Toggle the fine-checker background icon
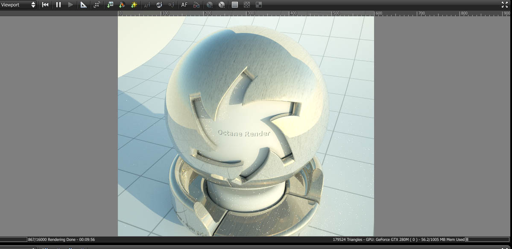Viewport: 512px width, 249px height. tap(235, 5)
